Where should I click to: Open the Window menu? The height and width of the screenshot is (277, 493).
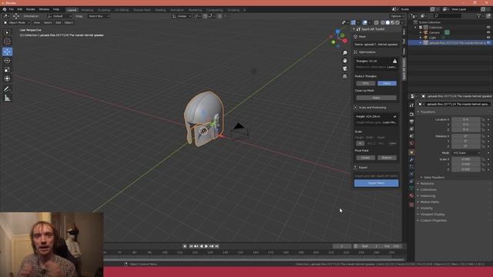coord(44,9)
